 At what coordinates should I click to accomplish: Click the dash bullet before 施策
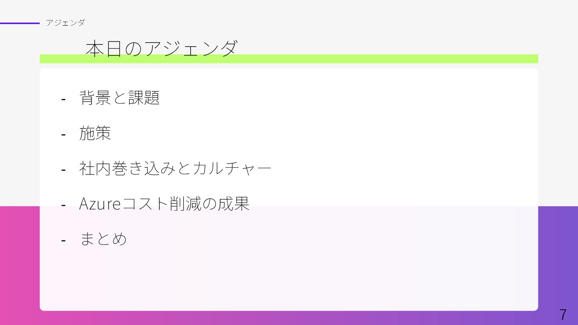point(63,134)
